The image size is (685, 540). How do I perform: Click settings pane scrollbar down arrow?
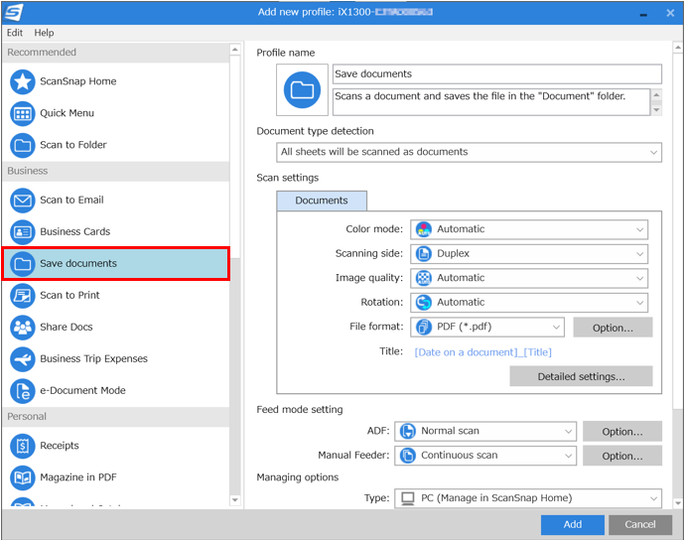click(x=678, y=503)
